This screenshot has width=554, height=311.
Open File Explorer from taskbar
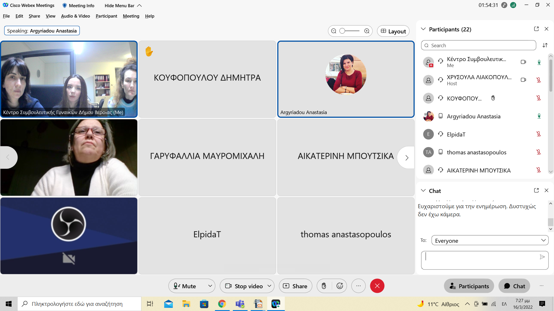click(186, 304)
